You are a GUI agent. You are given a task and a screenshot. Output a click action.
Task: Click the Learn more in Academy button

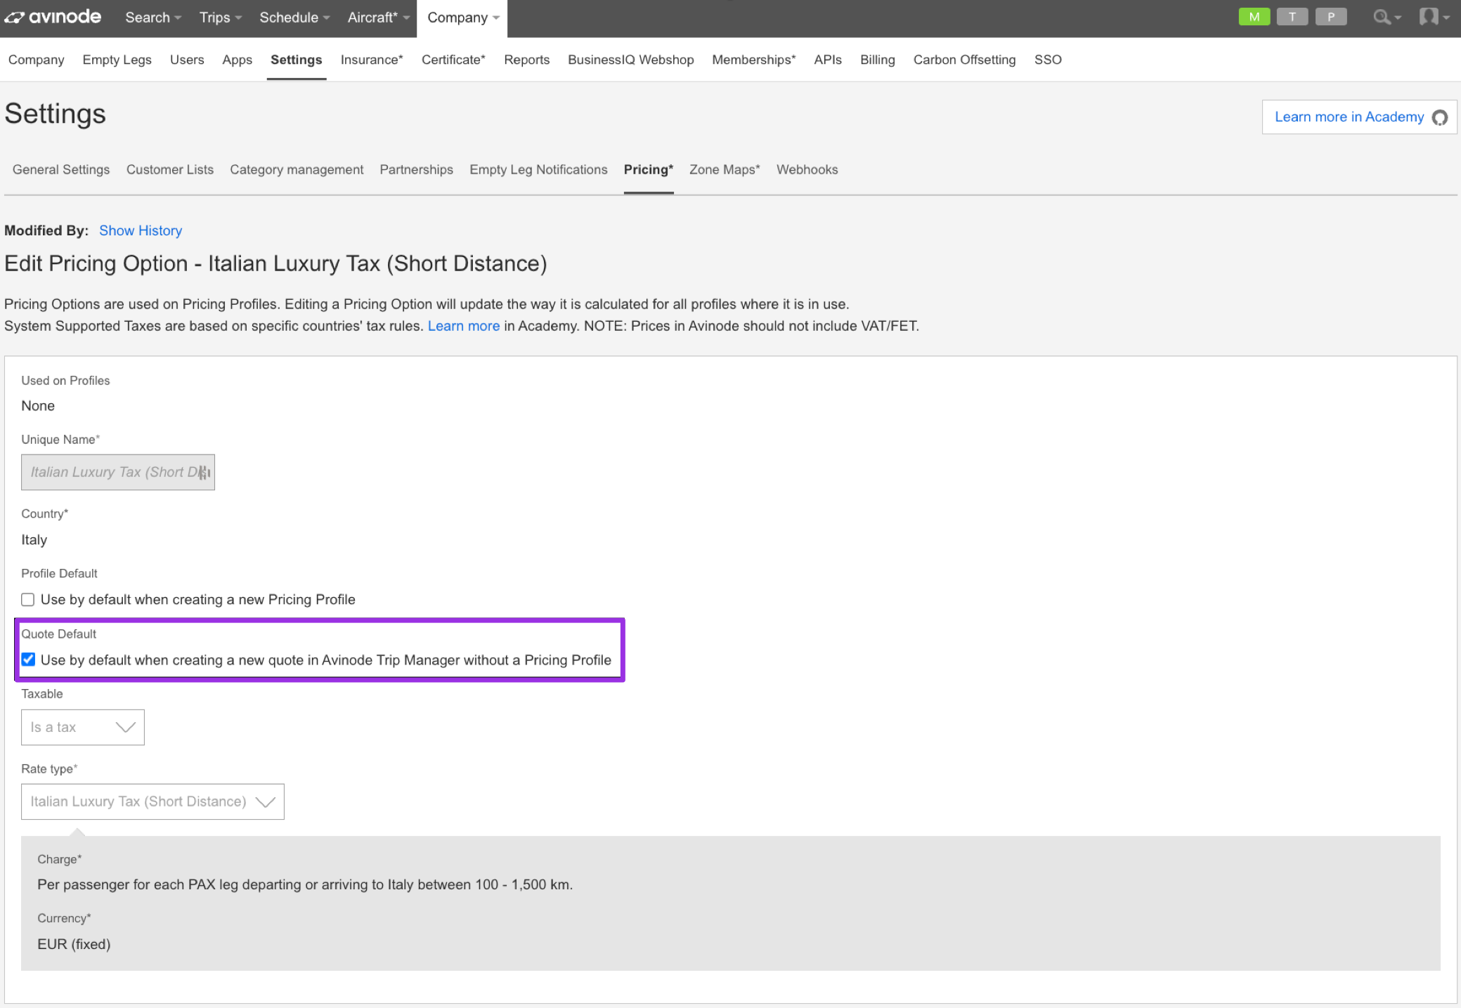tap(1359, 117)
